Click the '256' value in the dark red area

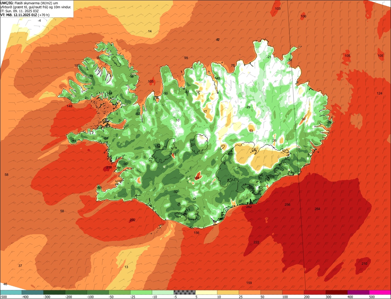coord(287,205)
